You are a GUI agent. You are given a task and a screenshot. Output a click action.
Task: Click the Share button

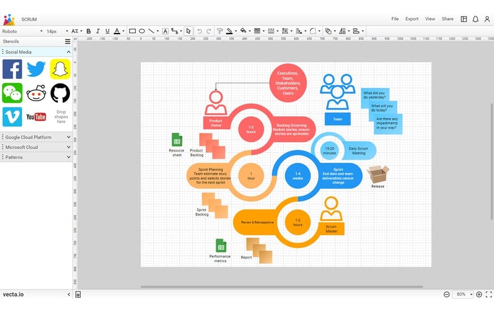pyautogui.click(x=447, y=19)
